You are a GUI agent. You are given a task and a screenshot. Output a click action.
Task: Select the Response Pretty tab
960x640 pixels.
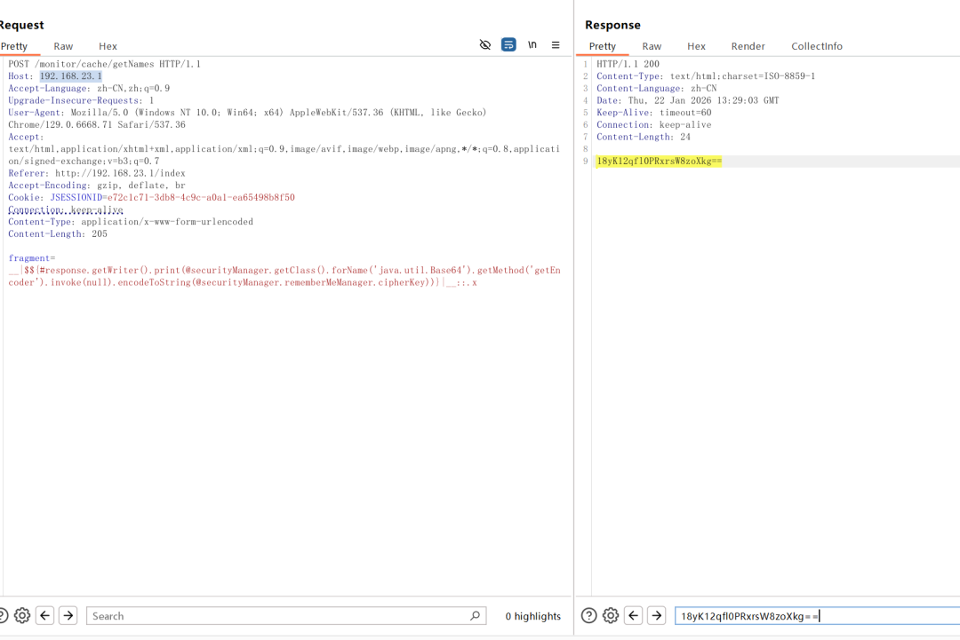pyautogui.click(x=603, y=46)
